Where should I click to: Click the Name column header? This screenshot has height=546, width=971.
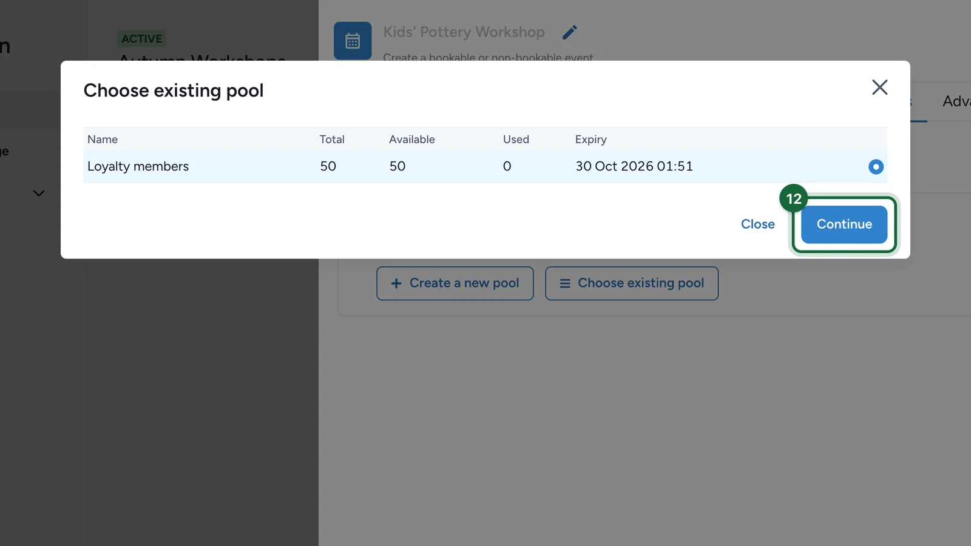(103, 140)
